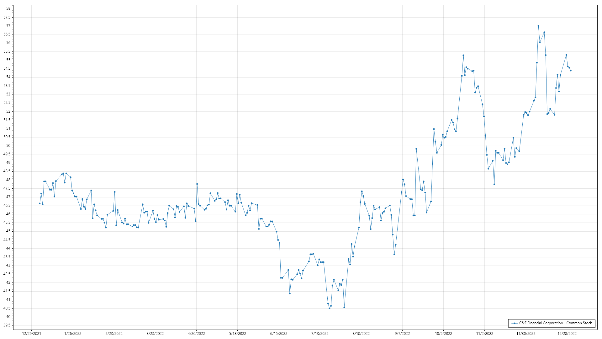Select the lowest data point near 40.5

[330, 309]
